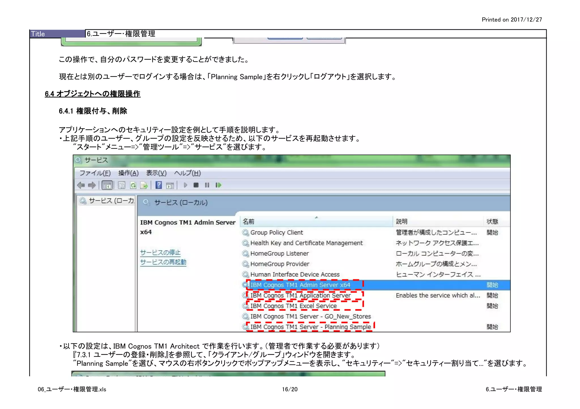The height and width of the screenshot is (409, 580).
Task: Select the HomeGroup Listener service
Action: [x=376, y=253]
